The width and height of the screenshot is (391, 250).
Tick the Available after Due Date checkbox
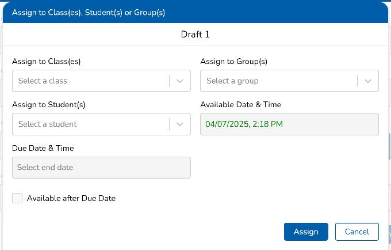tap(17, 198)
